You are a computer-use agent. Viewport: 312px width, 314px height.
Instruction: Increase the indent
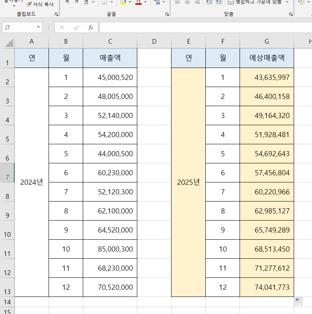219,2
